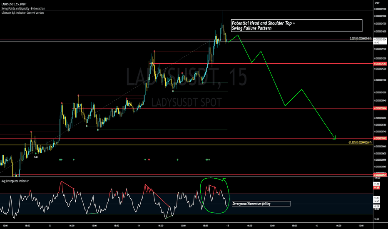This screenshot has height=229, width=388.
Task: Click the 0.0000001400 price axis label
Action: 381,49
